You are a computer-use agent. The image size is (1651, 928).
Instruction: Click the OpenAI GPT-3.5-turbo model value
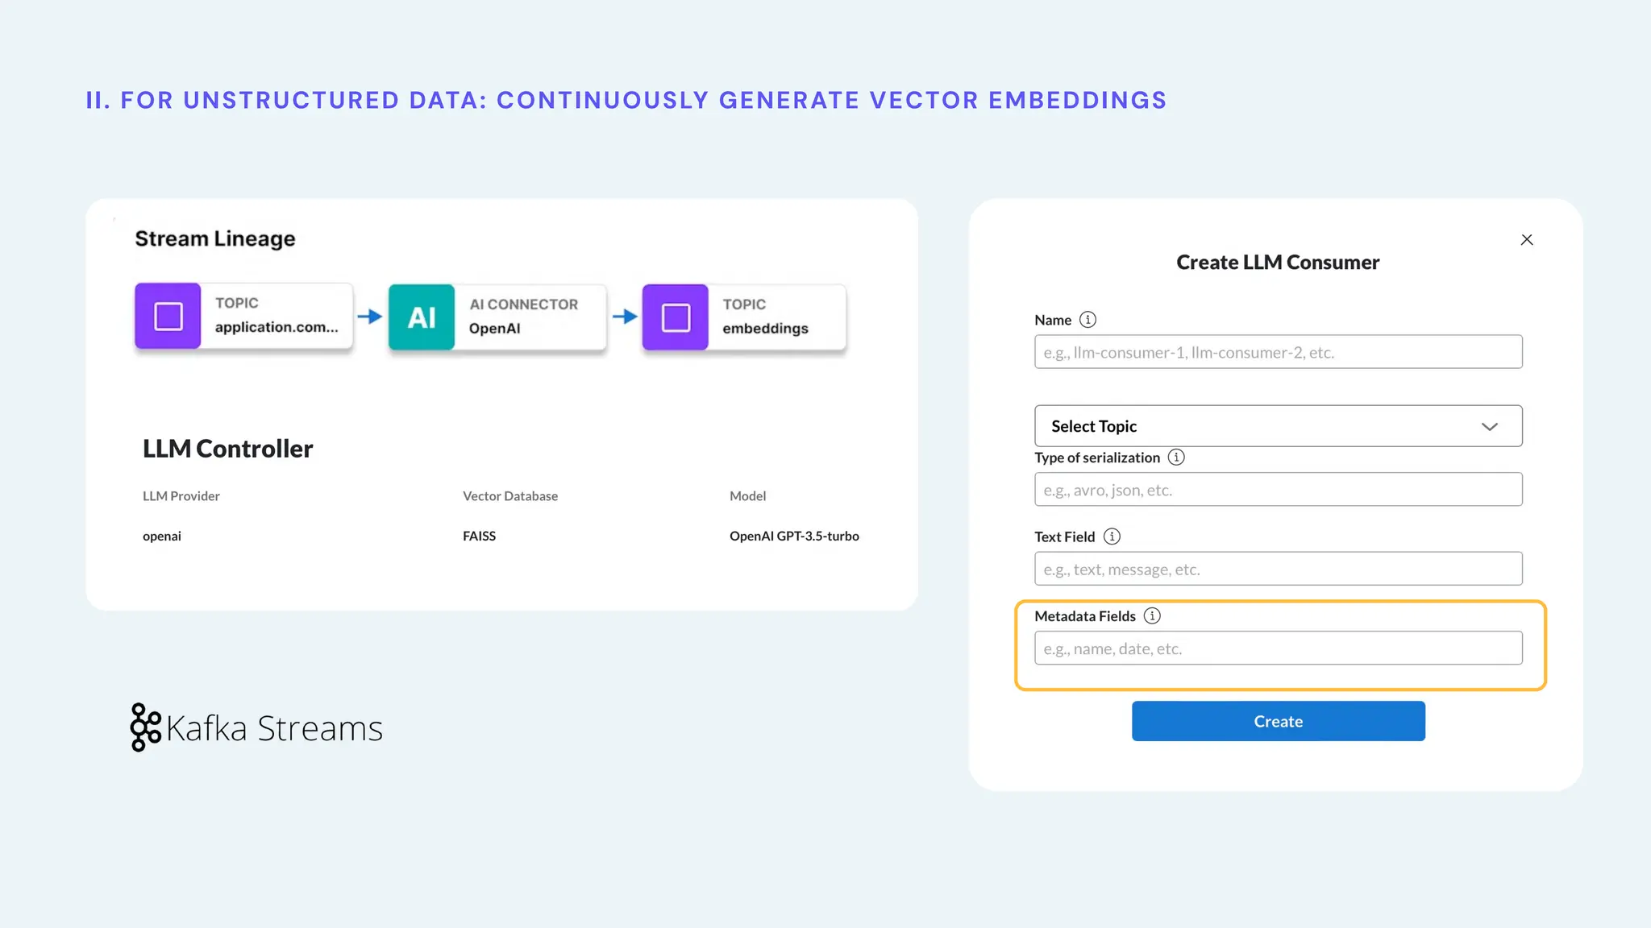click(x=794, y=536)
